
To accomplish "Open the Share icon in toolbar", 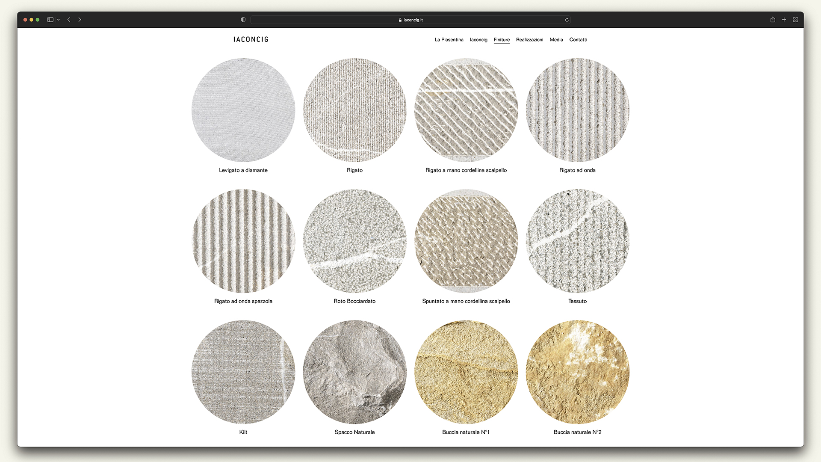I will (x=773, y=20).
